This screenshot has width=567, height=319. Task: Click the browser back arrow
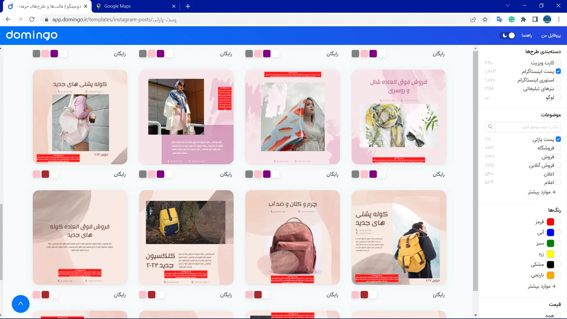coord(8,19)
